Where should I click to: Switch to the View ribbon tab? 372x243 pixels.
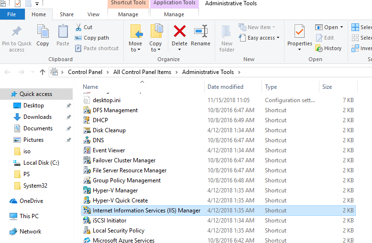94,14
